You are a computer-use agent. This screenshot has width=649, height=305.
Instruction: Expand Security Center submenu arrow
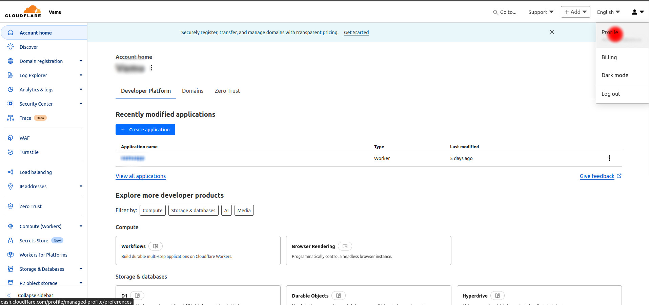(81, 104)
